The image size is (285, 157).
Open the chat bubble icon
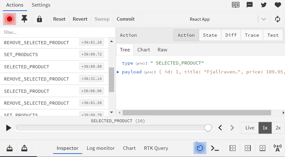[249, 5]
